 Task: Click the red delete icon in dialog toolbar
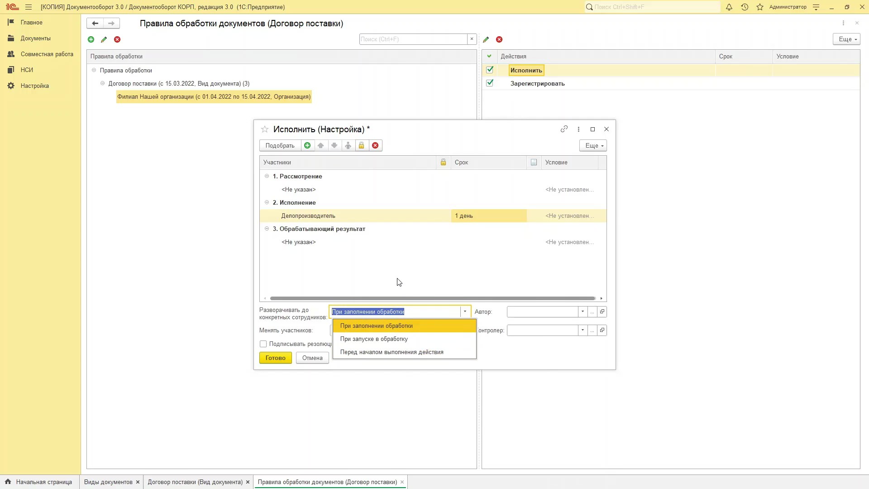pos(375,145)
